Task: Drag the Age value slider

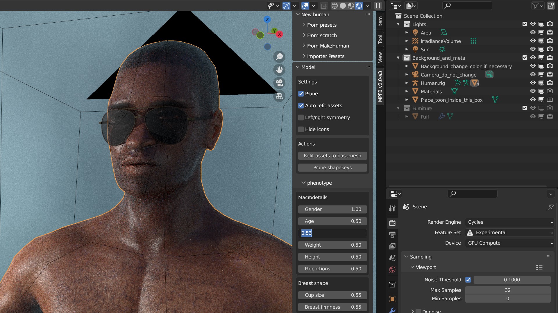Action: (332, 221)
